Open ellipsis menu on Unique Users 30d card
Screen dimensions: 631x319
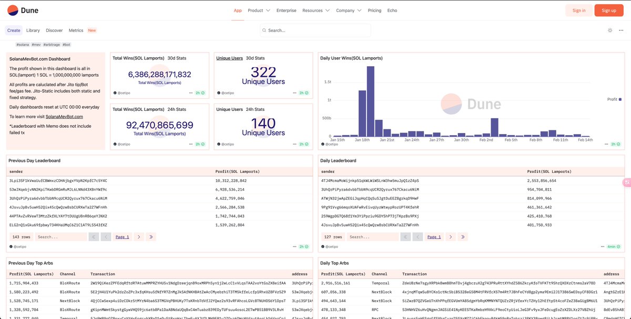[296, 93]
